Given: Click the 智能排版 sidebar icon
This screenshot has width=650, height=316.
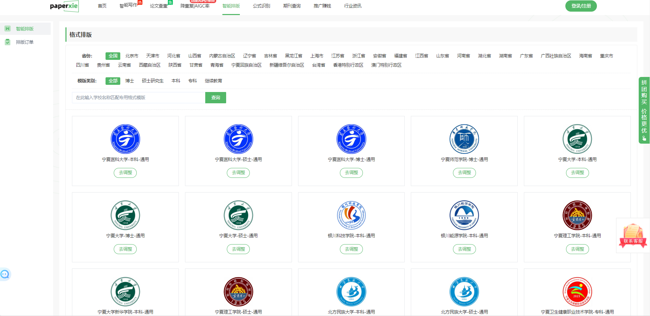Looking at the screenshot, I should coord(8,29).
